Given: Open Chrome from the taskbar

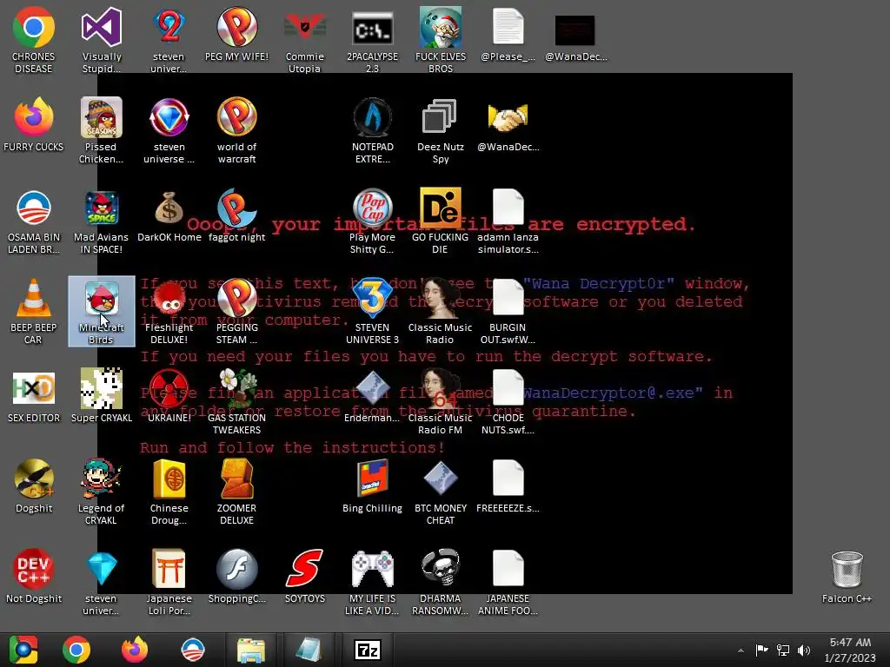Looking at the screenshot, I should pyautogui.click(x=76, y=650).
